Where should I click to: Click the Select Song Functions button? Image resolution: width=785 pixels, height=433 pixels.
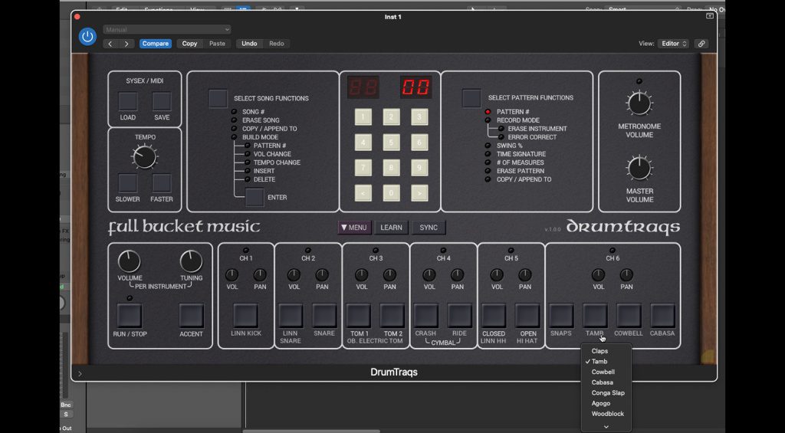click(218, 98)
